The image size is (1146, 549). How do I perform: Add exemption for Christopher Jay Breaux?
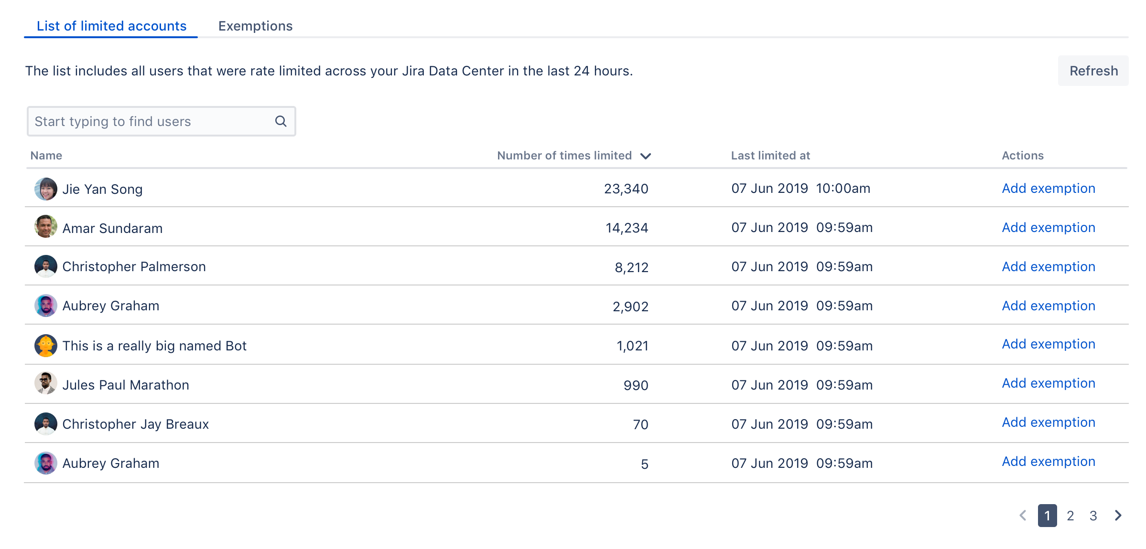point(1049,422)
